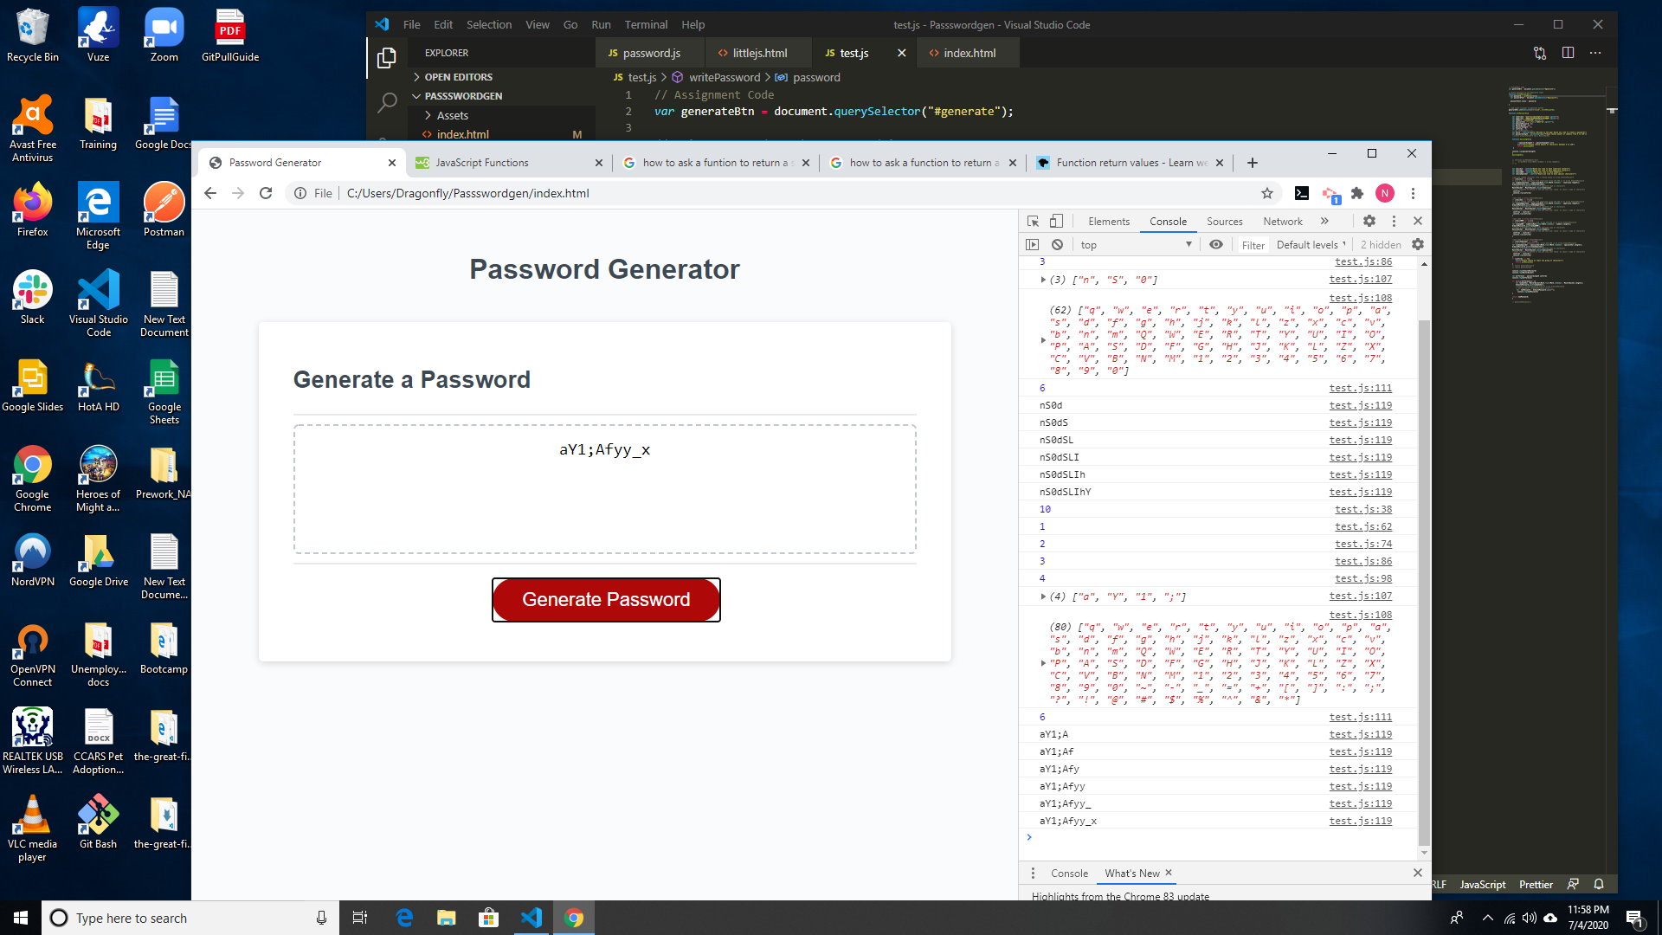Toggle the console live expression eye icon
Viewport: 1662px width, 935px height.
[1216, 245]
